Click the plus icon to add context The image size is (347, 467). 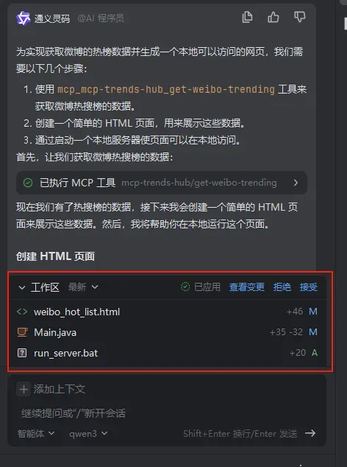[x=24, y=389]
